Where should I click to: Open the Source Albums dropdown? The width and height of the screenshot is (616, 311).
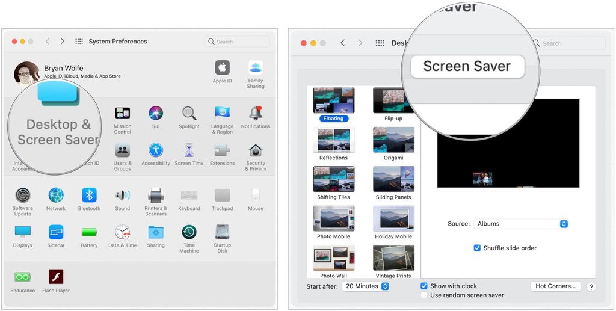(x=521, y=224)
